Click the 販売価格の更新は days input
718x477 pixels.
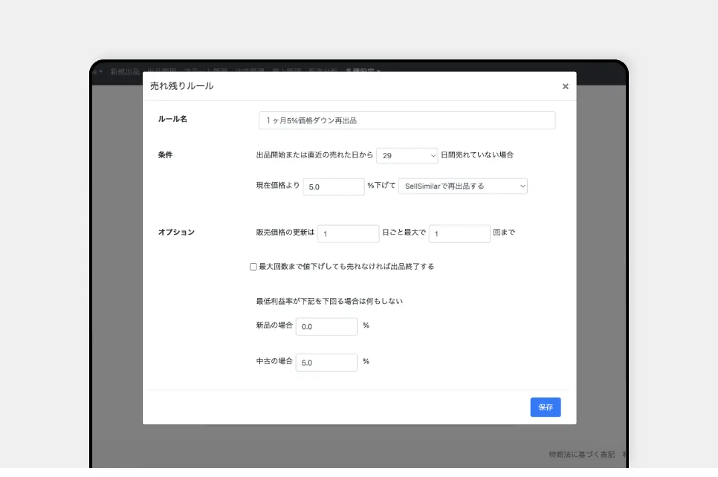click(348, 233)
